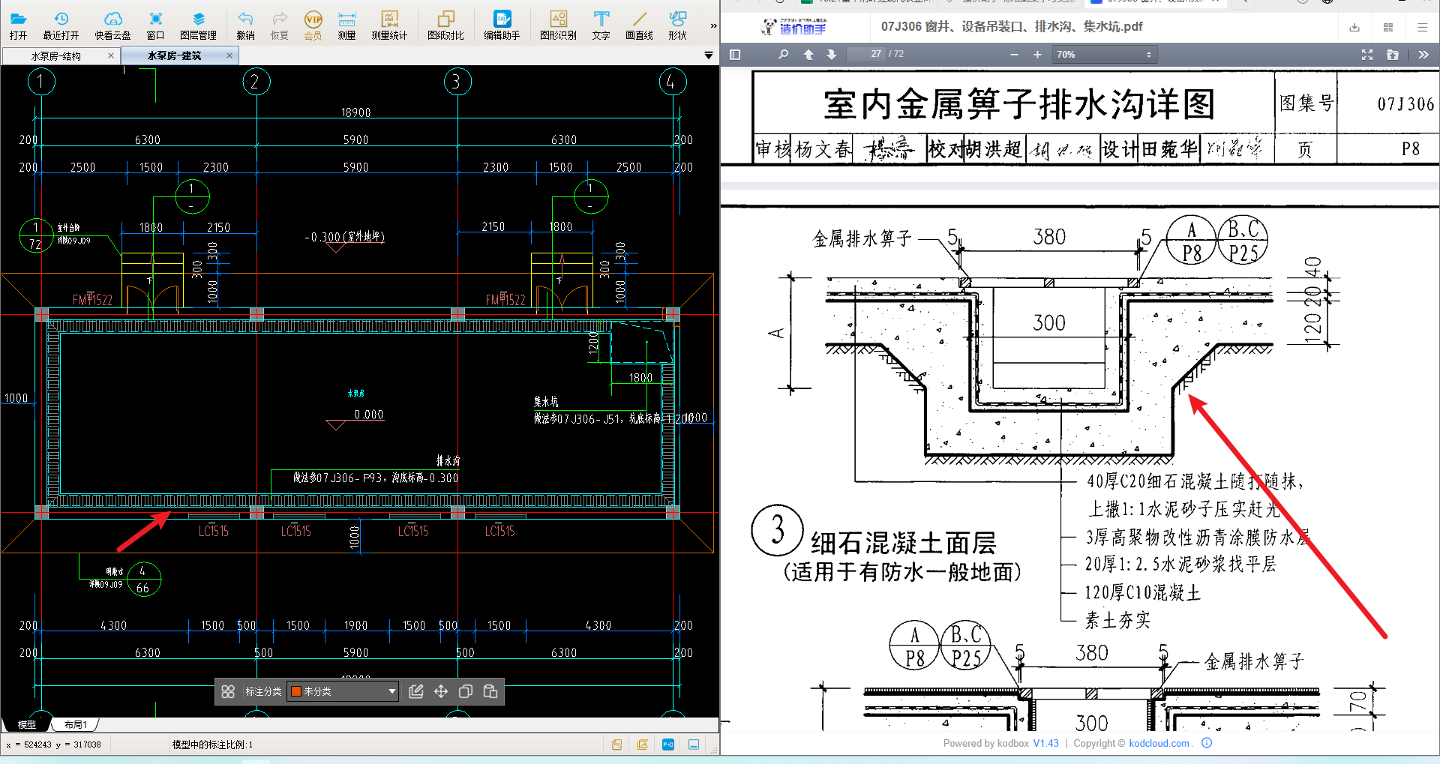Switch PDF to presentation fullscreen mode
1440x764 pixels.
click(x=1367, y=55)
